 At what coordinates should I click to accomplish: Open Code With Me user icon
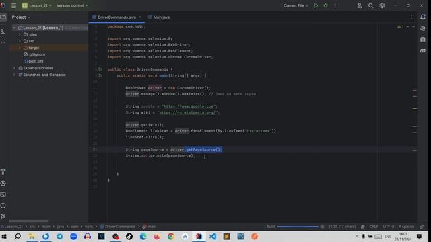[360, 5]
